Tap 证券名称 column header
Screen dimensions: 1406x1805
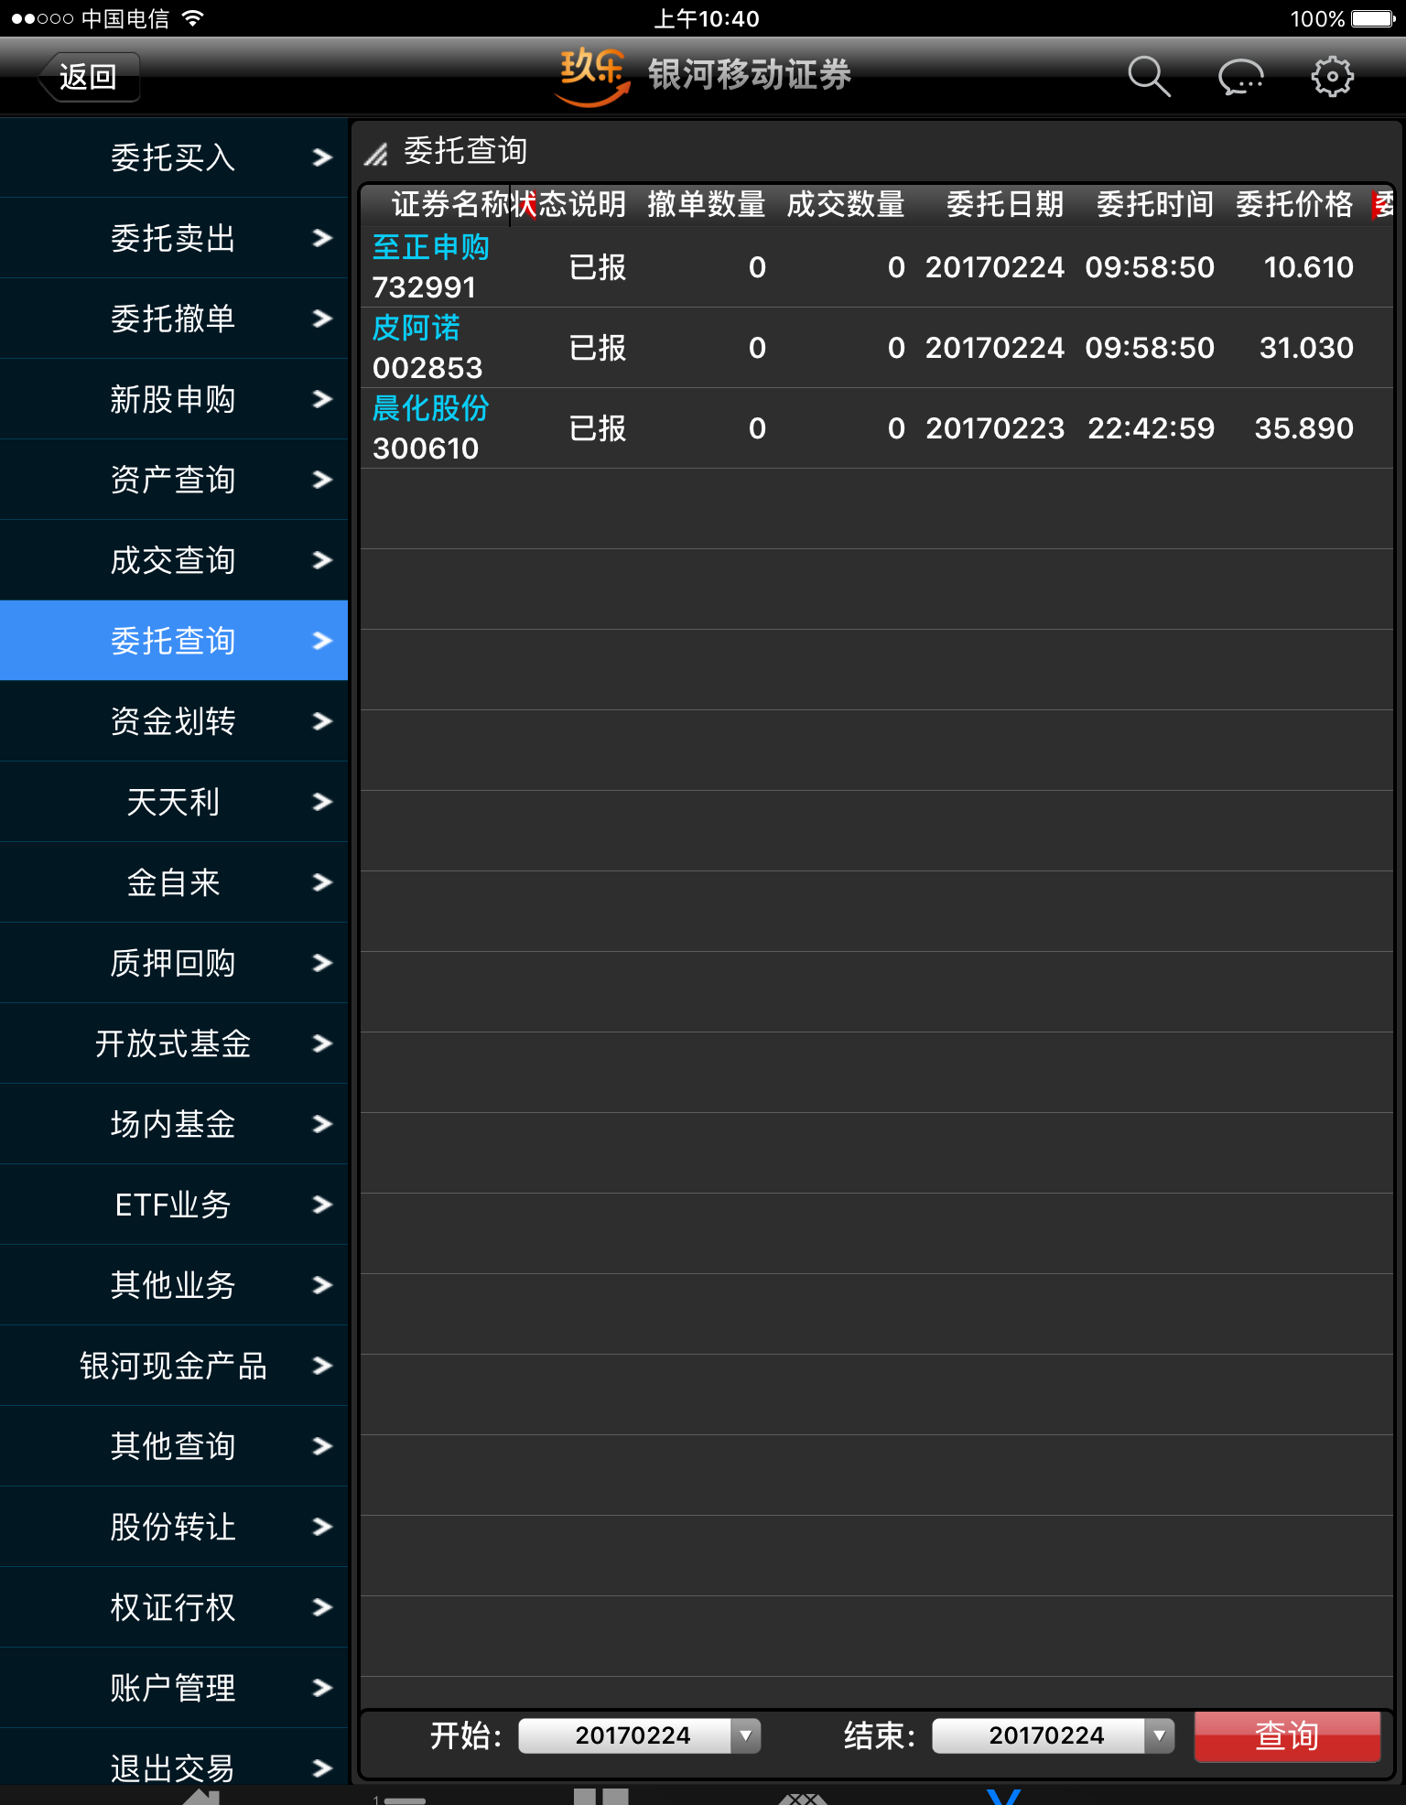click(450, 204)
